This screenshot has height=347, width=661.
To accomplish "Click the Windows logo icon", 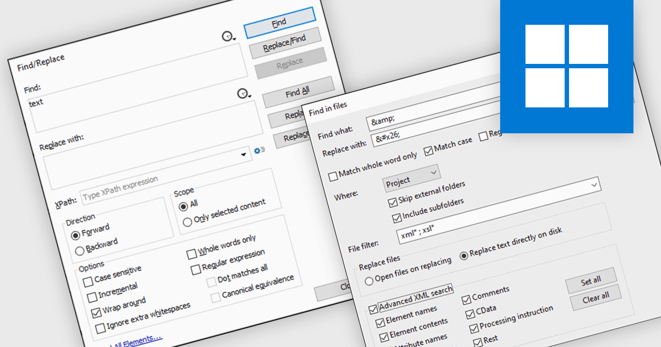I will (567, 66).
